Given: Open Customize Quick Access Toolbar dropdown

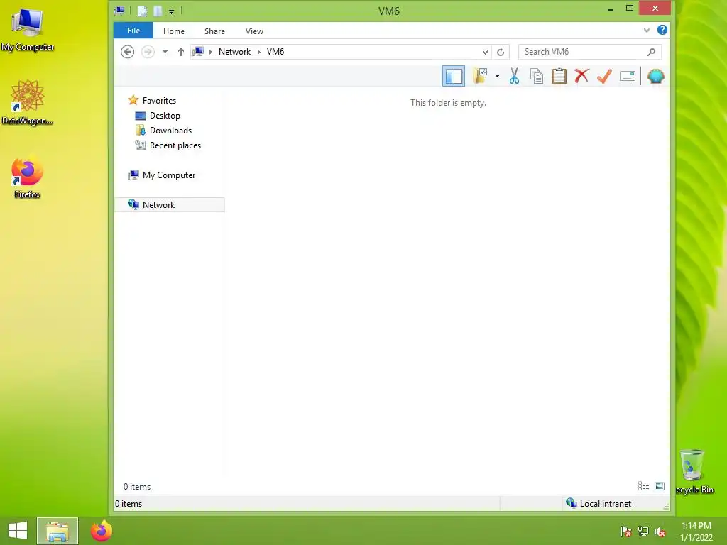Looking at the screenshot, I should tap(172, 11).
